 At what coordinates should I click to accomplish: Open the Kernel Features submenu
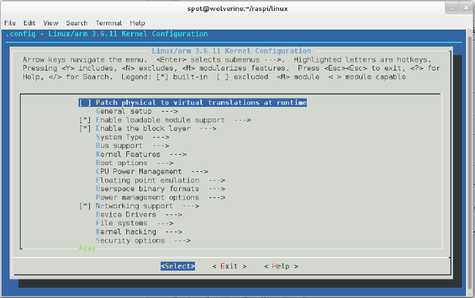141,154
